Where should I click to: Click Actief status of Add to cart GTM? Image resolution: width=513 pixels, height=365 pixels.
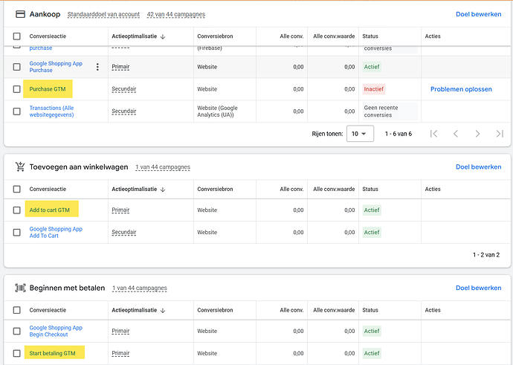click(x=372, y=210)
